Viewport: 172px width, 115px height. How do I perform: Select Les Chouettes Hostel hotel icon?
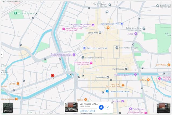(160, 79)
